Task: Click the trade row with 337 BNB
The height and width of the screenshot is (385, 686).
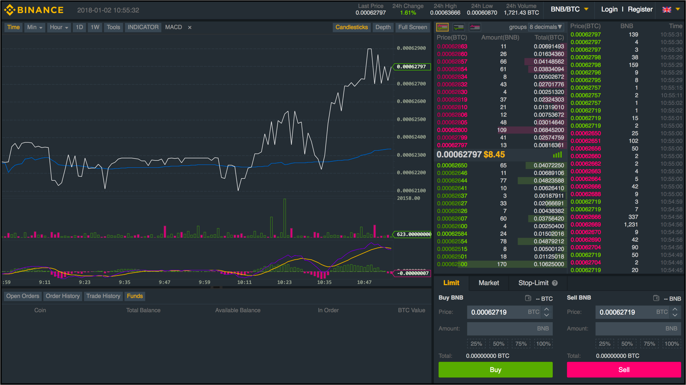Action: pos(627,217)
